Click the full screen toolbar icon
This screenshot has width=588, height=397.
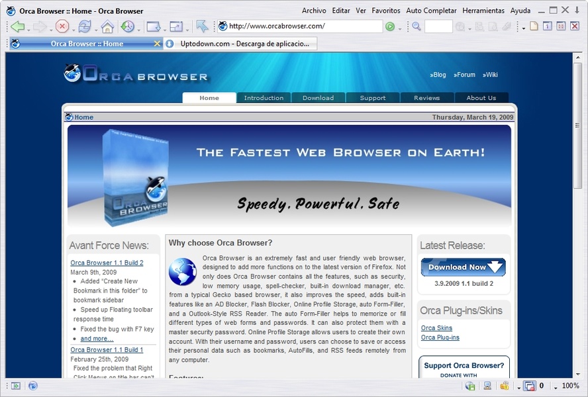pos(176,26)
